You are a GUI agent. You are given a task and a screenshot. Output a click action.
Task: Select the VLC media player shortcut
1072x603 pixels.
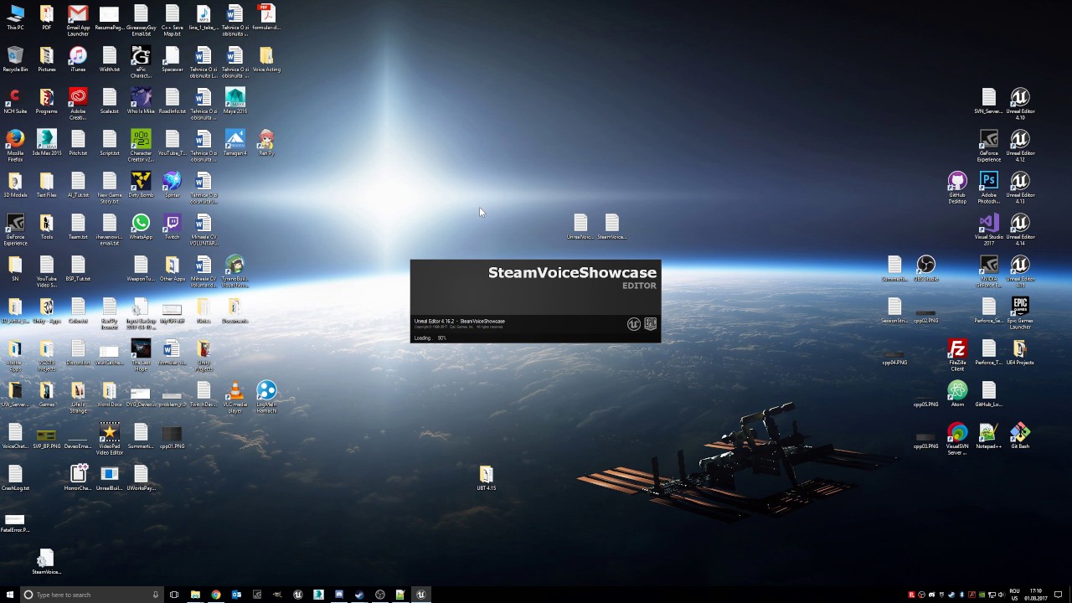(235, 397)
